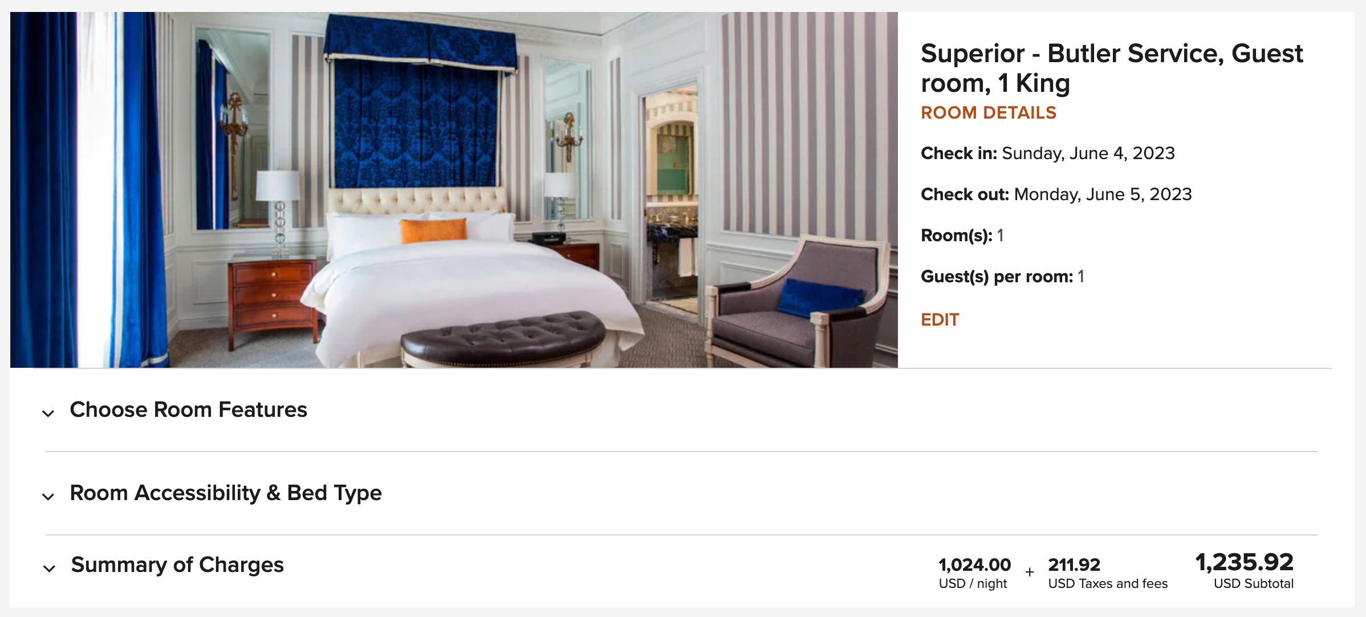Click the plus sign between rate and taxes
The height and width of the screenshot is (617, 1366).
pos(1030,571)
